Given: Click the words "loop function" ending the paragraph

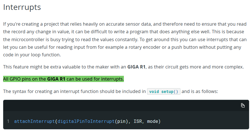Looking at the screenshot, I should tap(46, 55).
